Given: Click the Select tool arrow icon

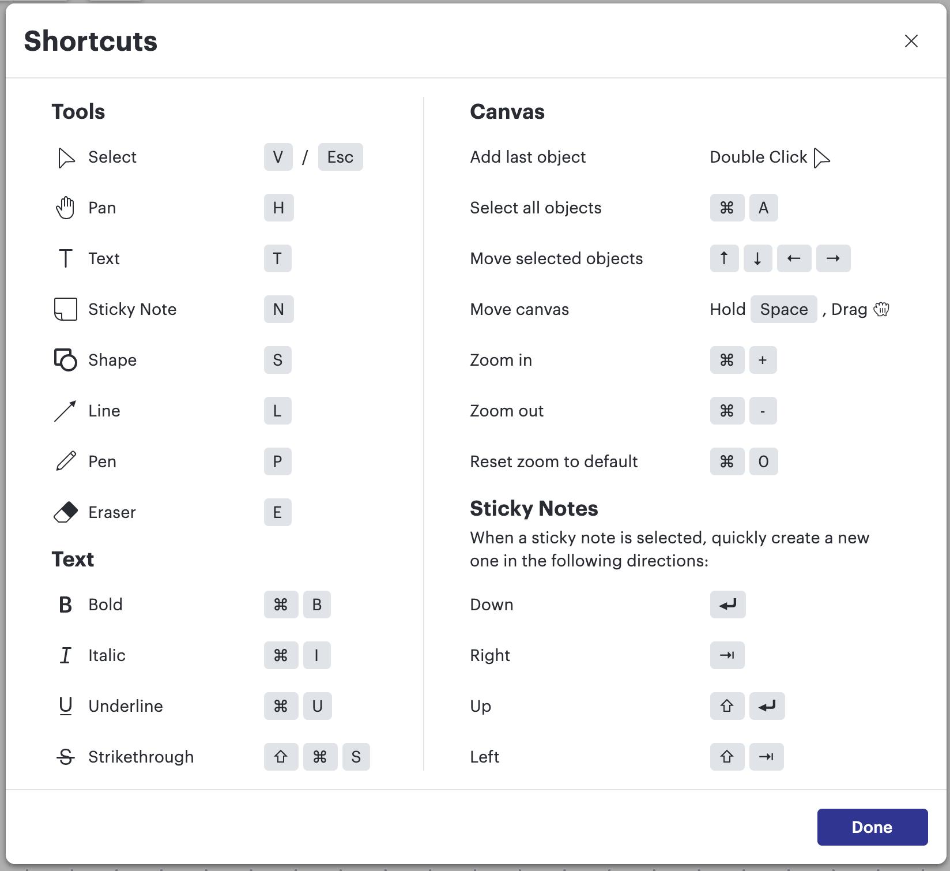Looking at the screenshot, I should point(65,157).
